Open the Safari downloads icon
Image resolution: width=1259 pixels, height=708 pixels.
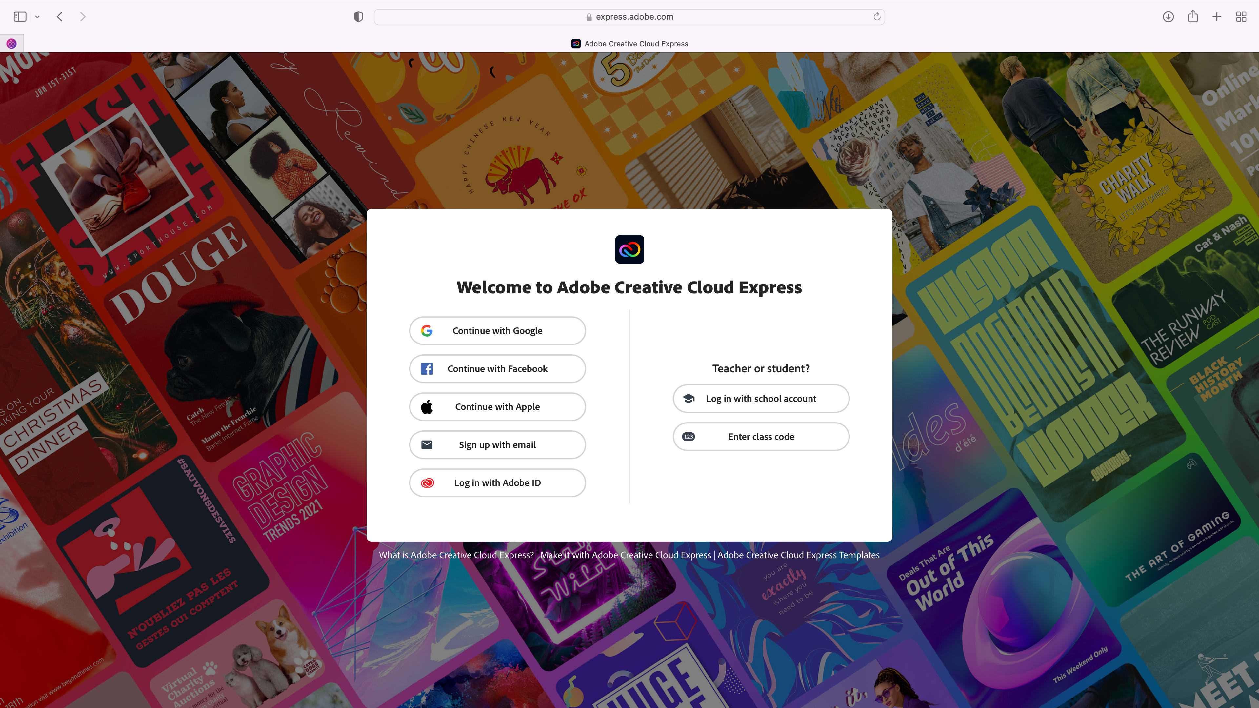point(1168,17)
